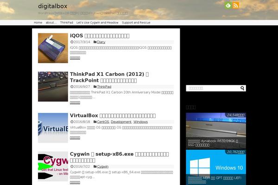Select Cygwin category link under 2016/7/22
278x185 pixels.
point(103,166)
